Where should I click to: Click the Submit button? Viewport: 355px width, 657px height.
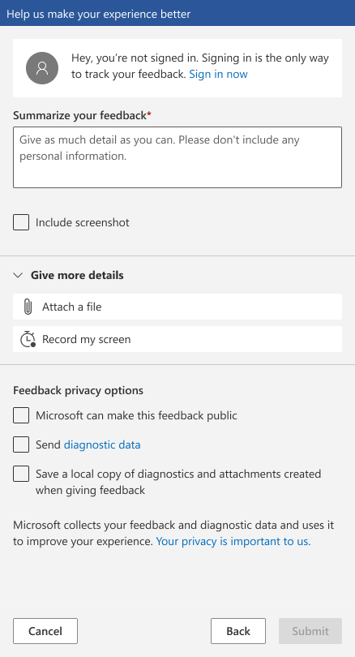tap(310, 631)
